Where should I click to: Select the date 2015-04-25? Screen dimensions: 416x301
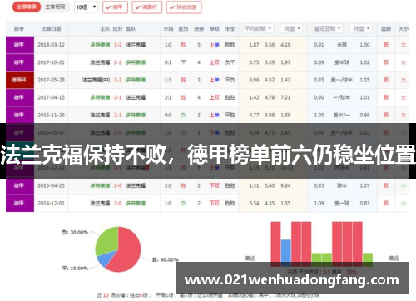tap(51, 185)
